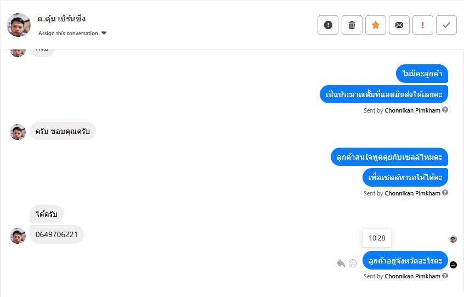Click the help icon under the first sent group
The image size is (464, 297).
[445, 110]
